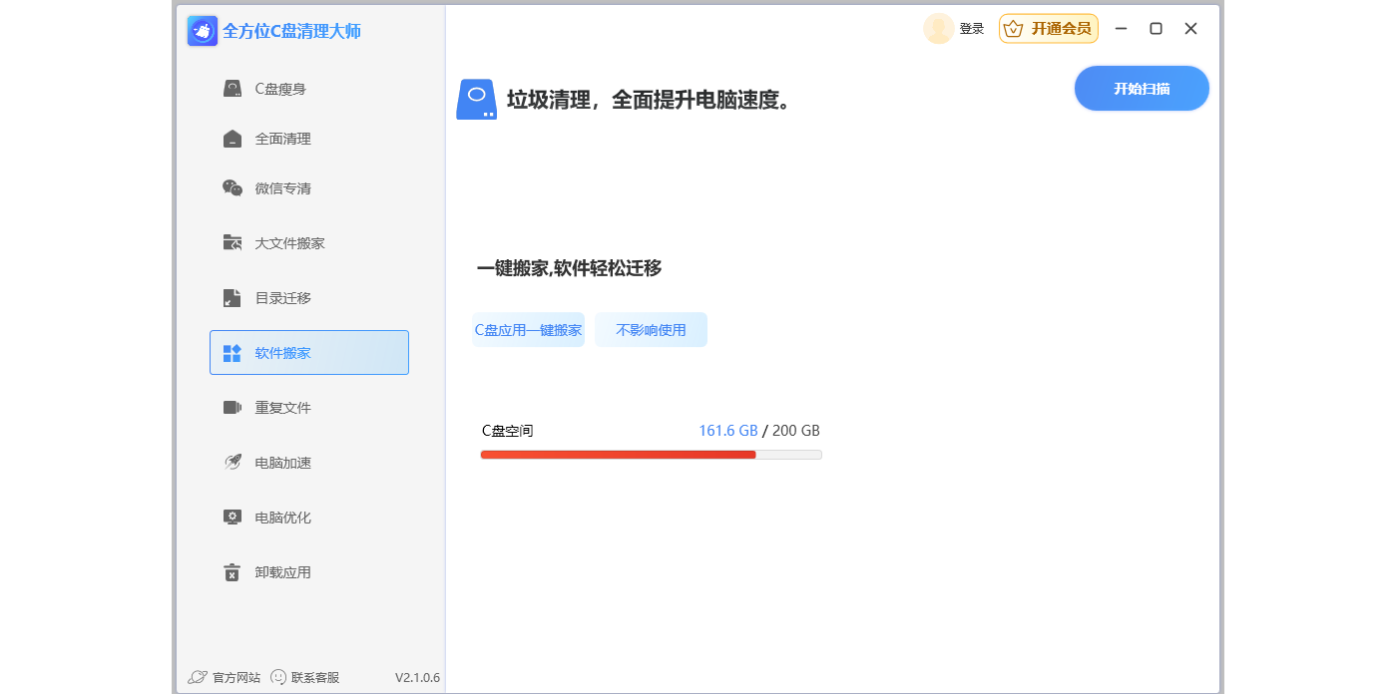Viewport: 1397px width, 694px height.
Task: Click the 不影响使用 tag
Action: pos(651,330)
